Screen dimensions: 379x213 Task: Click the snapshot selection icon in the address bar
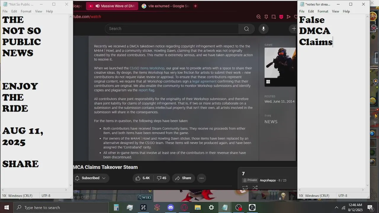[274, 17]
